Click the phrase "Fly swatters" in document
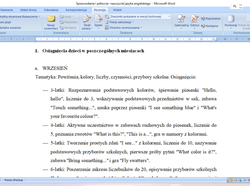Image resolution: width=250 pixels, height=186 pixels. [135, 161]
